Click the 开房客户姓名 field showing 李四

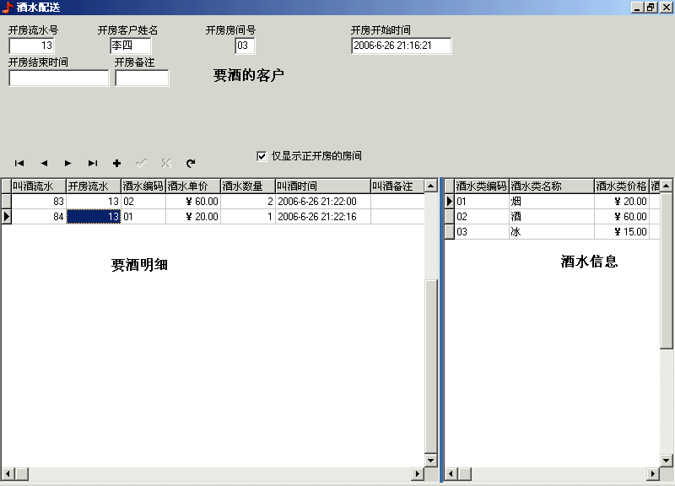(x=131, y=46)
